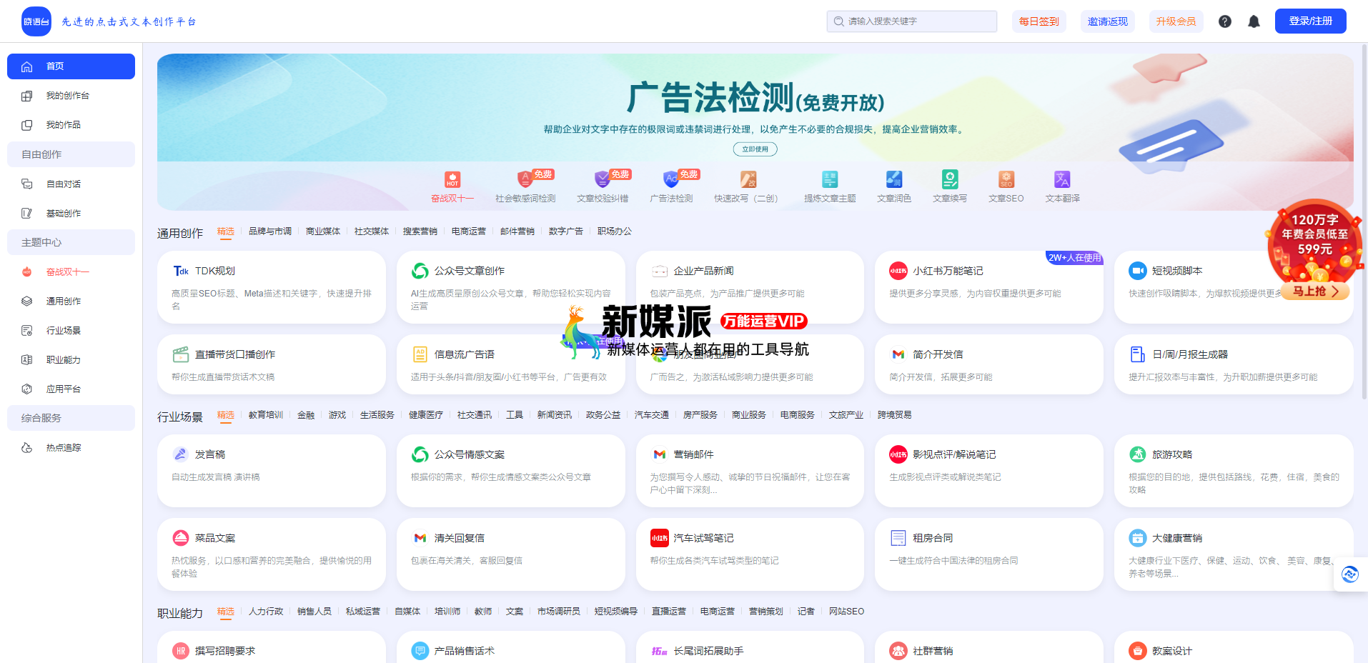Open 长尾词拓展助手 card
This screenshot has height=663, width=1368.
point(750,647)
